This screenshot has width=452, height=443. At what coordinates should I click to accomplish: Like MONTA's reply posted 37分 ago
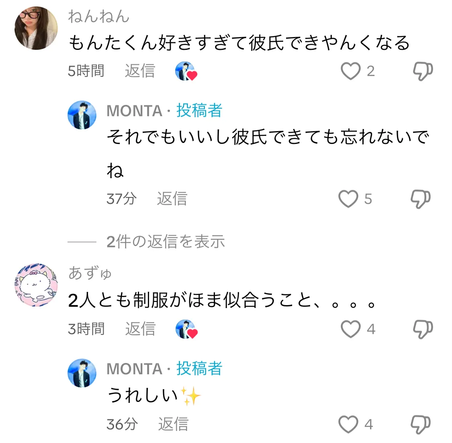(348, 199)
